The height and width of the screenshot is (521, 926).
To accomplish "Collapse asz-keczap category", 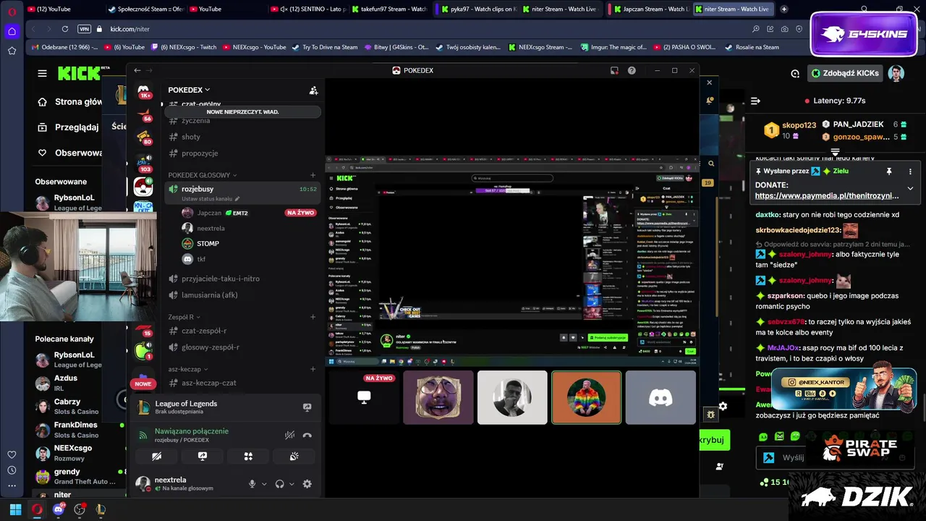I will tap(188, 369).
